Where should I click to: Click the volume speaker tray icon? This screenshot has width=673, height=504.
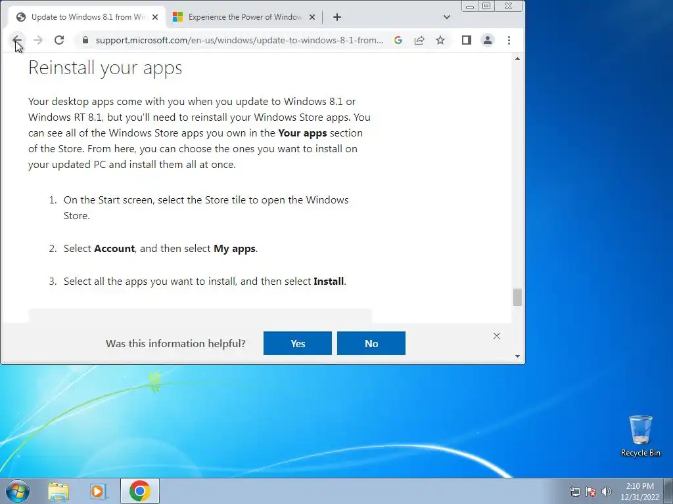tap(607, 492)
